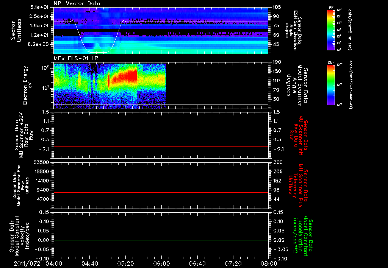388x268 pixels.
Task: Click the 05:20 time axis label
Action: [x=125, y=263]
